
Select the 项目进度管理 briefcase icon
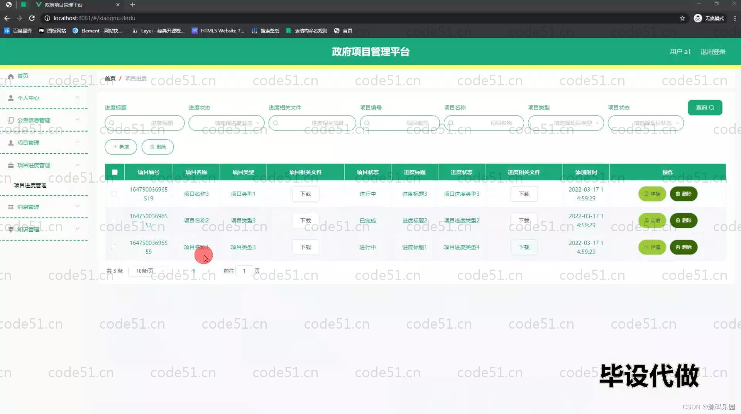[10, 165]
